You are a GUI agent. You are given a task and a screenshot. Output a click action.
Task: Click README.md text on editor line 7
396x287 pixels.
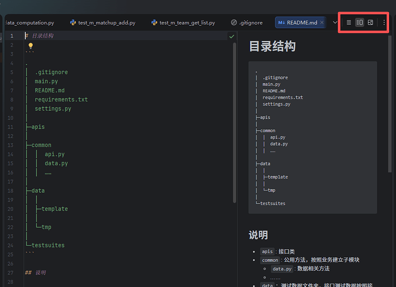50,91
